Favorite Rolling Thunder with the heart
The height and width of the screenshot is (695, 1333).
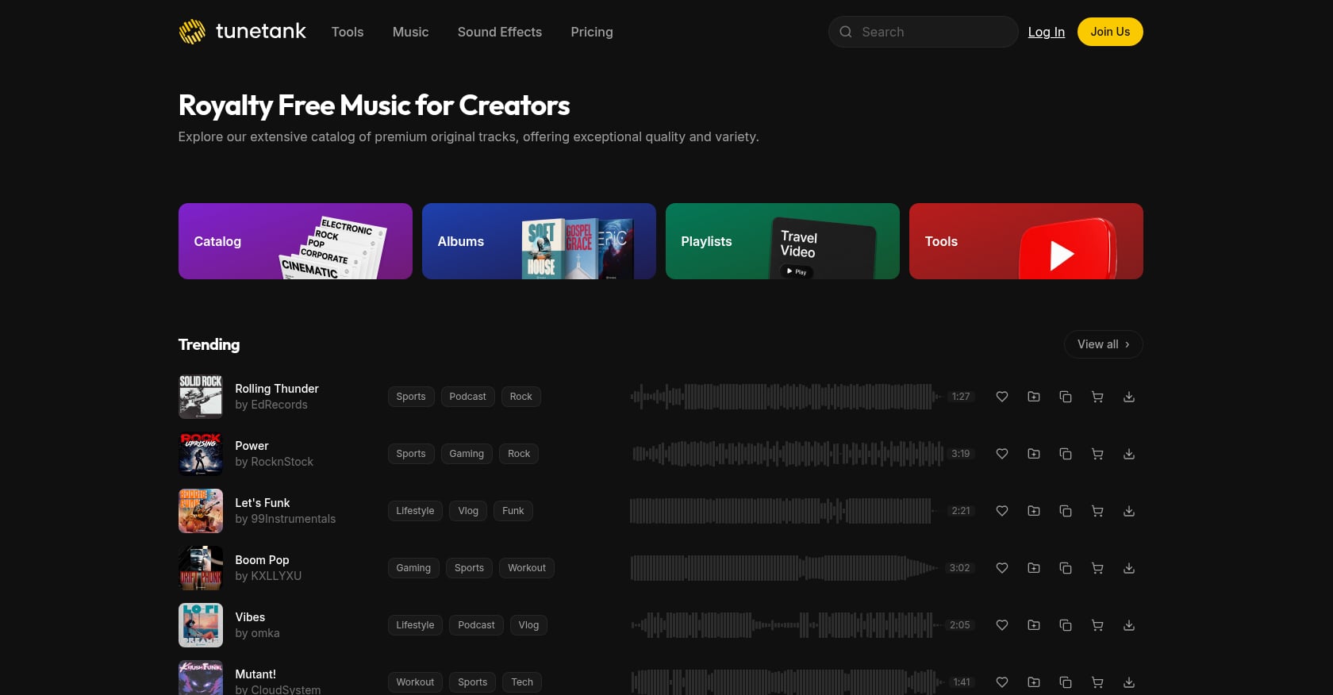1002,397
